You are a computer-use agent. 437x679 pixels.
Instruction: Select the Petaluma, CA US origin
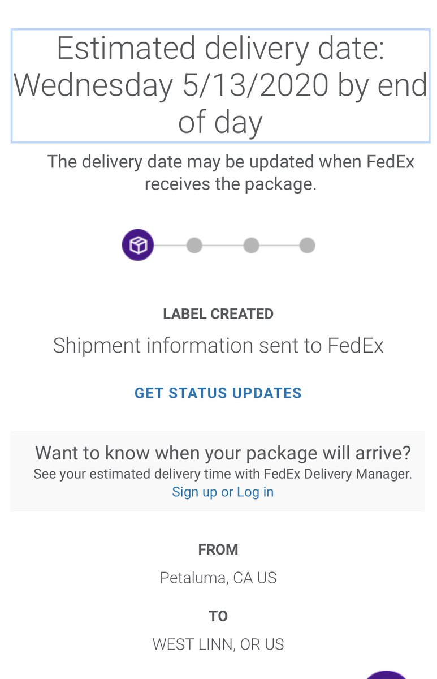point(218,578)
